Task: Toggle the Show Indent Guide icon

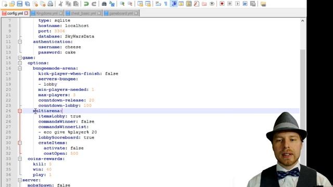Action: [174, 4]
